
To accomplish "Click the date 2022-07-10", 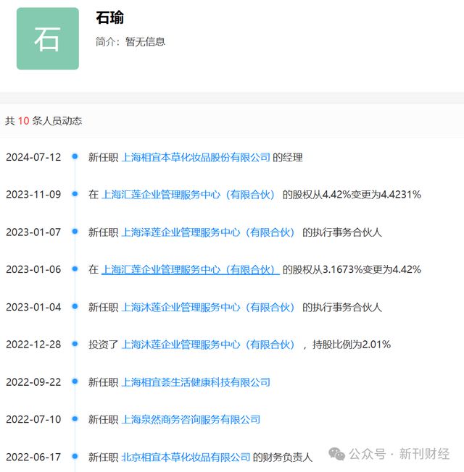I will coord(33,419).
